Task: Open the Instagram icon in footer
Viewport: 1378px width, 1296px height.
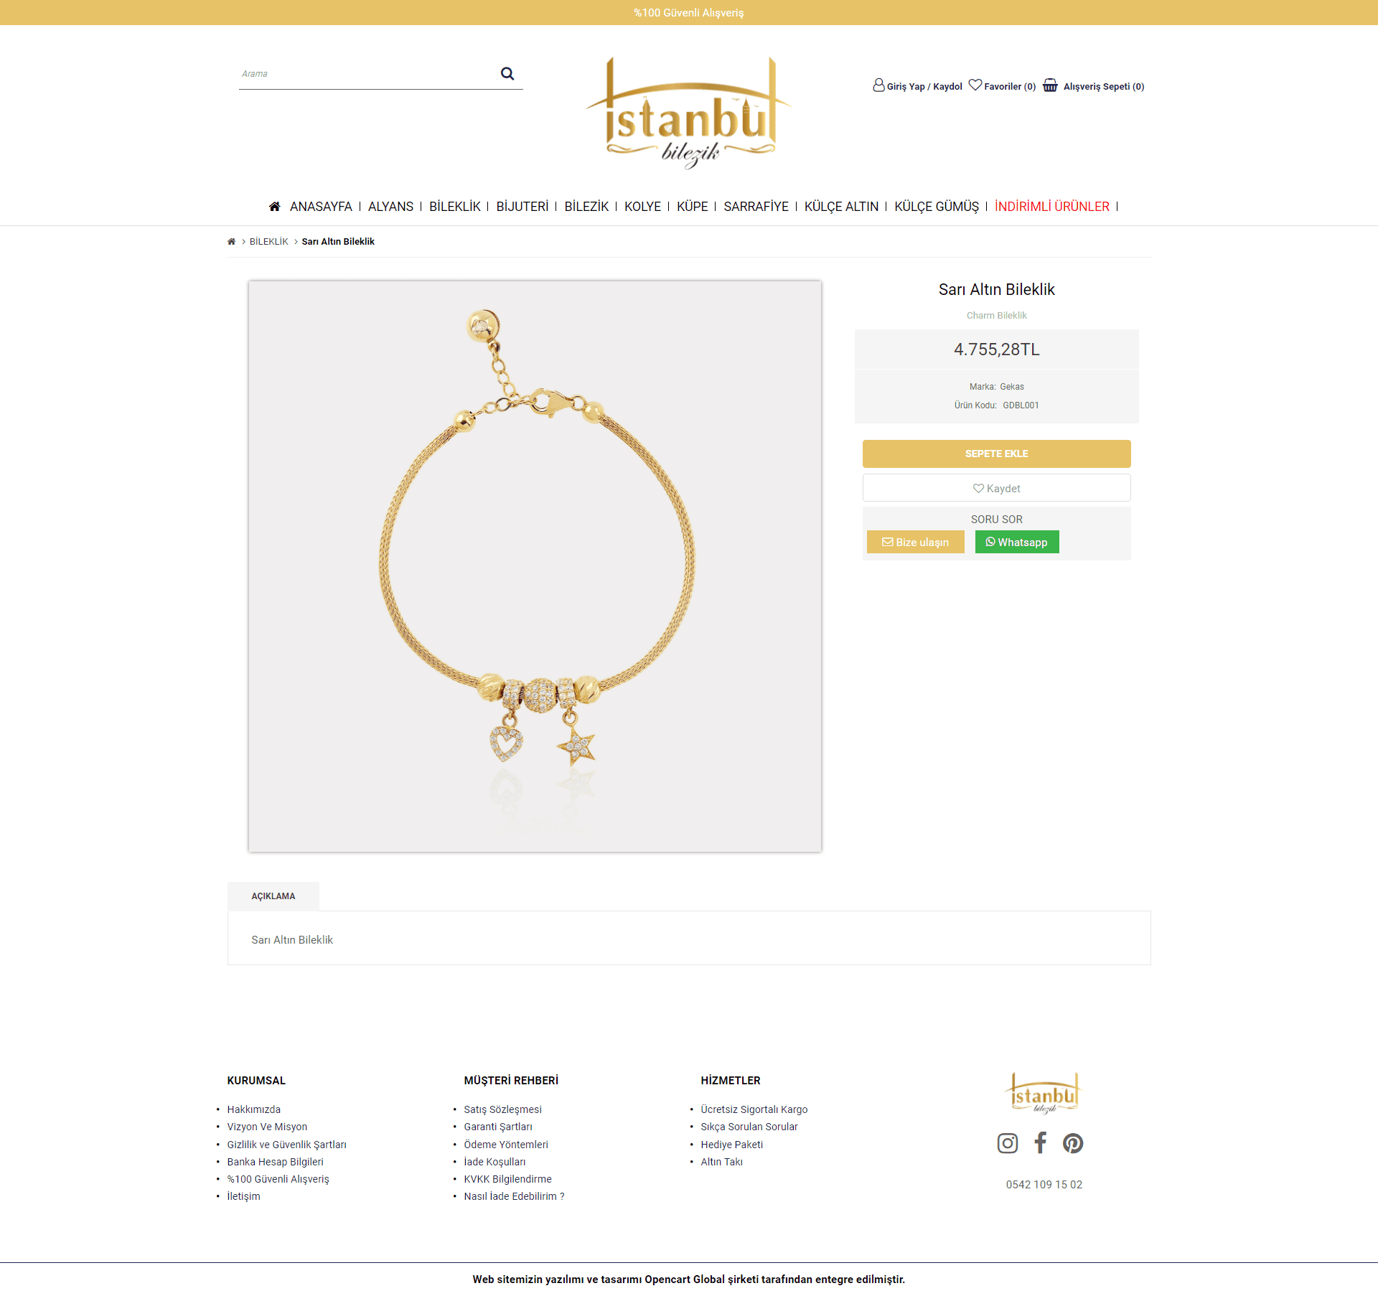Action: click(x=1008, y=1143)
